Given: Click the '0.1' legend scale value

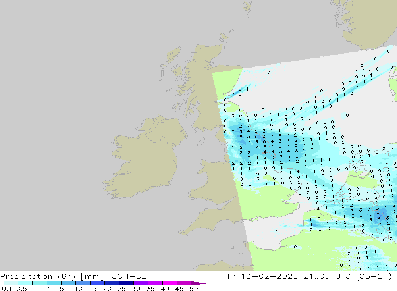Looking at the screenshot, I should (7, 289).
